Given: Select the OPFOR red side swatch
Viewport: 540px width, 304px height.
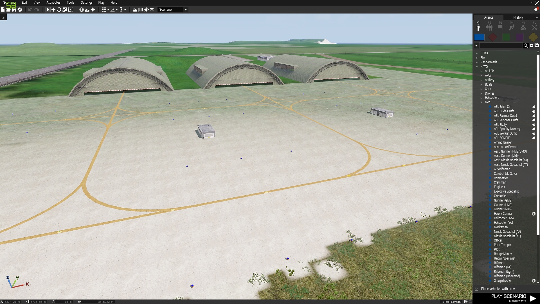Looking at the screenshot, I should tap(492, 37).
